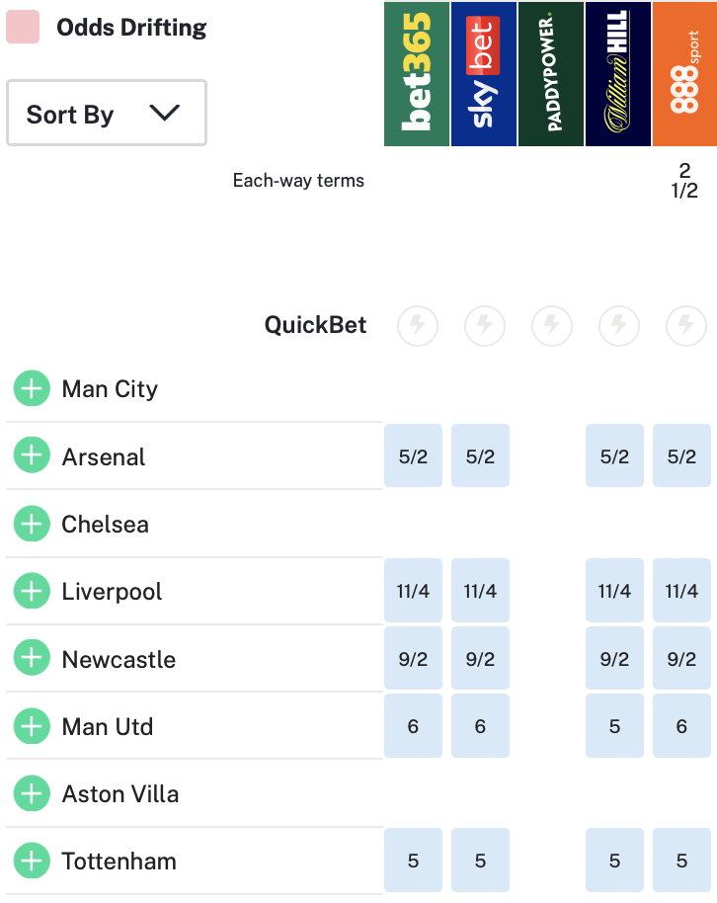This screenshot has height=903, width=717.
Task: Click the Odds Drifting pink color swatch
Action: coord(23,27)
